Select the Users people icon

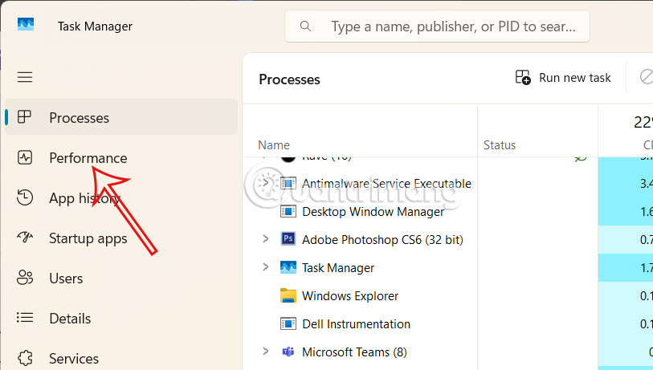point(25,279)
